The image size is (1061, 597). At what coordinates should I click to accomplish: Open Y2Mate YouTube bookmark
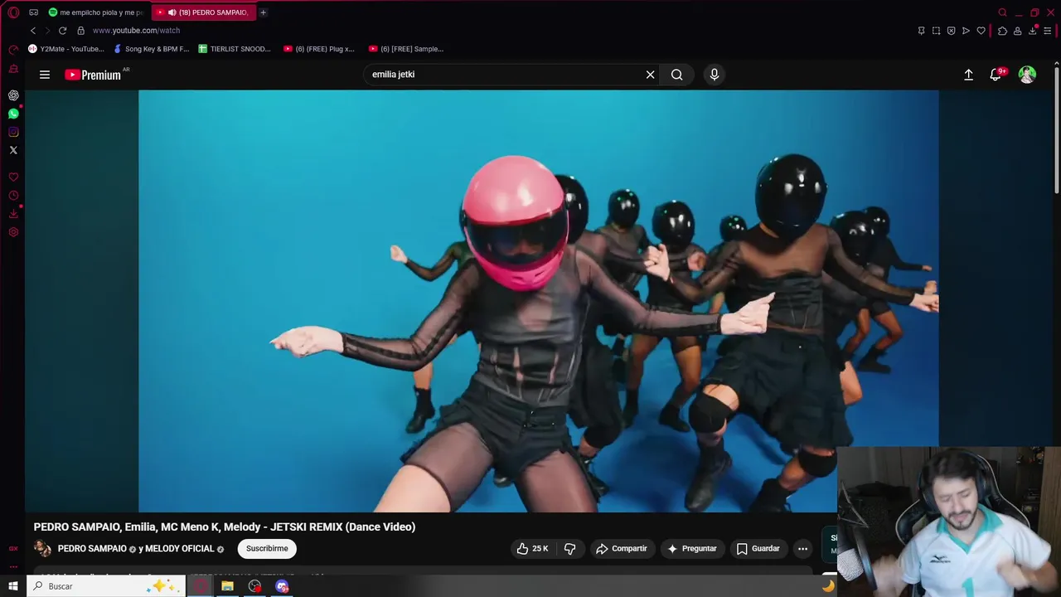pyautogui.click(x=66, y=49)
